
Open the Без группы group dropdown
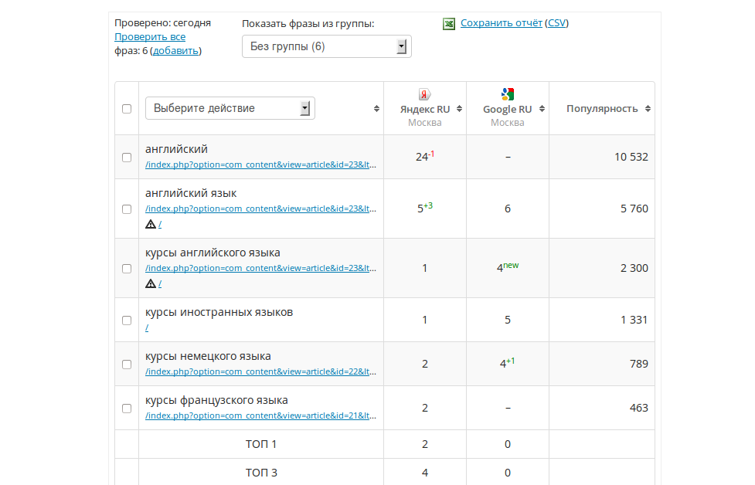[327, 46]
